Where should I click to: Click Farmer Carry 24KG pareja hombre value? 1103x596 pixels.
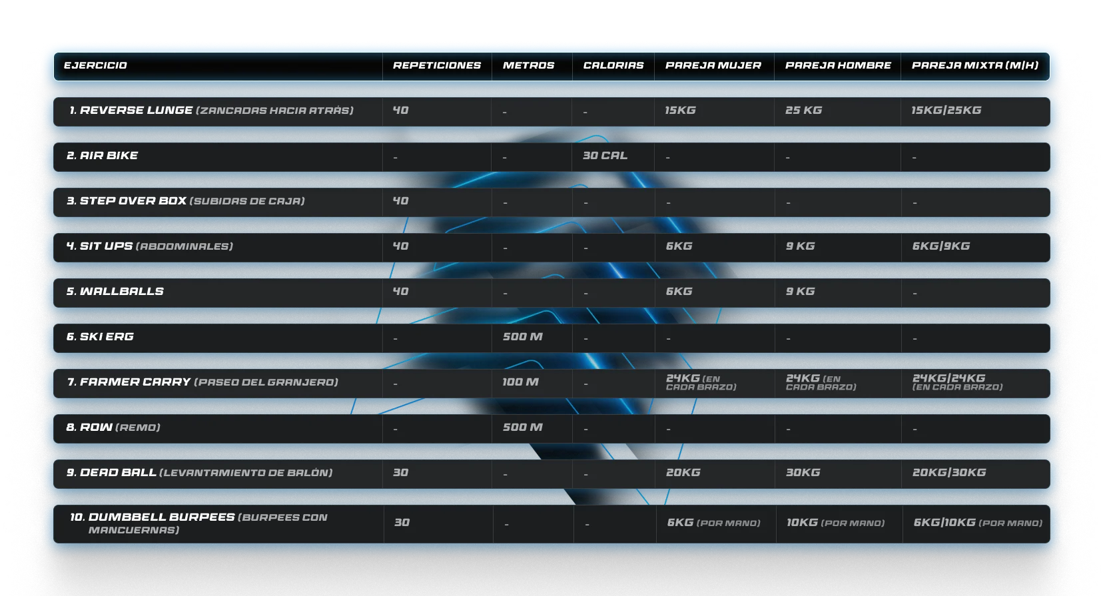click(821, 382)
